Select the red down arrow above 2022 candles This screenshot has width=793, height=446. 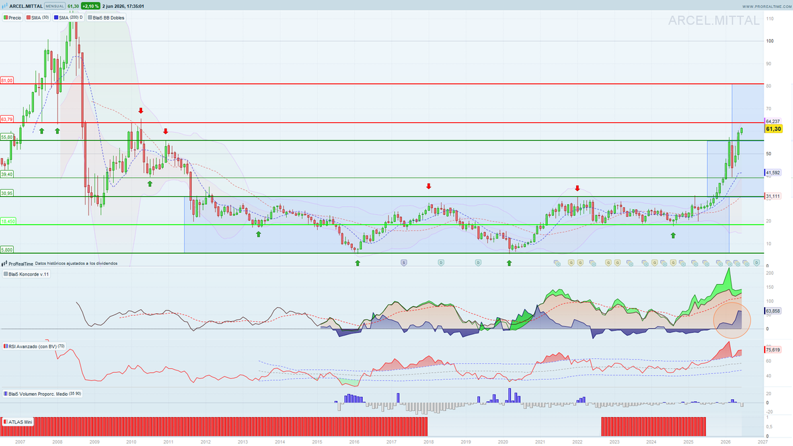[577, 188]
